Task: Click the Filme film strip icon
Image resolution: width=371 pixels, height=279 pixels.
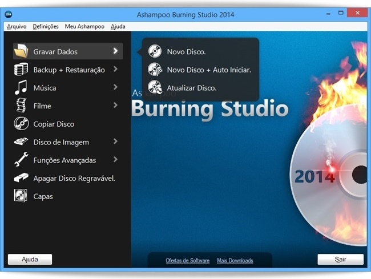Action: click(x=21, y=106)
